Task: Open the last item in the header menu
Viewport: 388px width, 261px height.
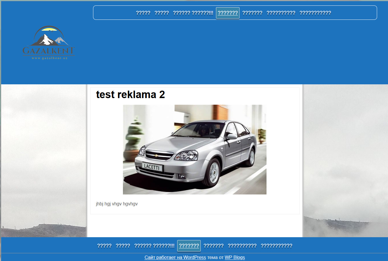Action: point(315,13)
